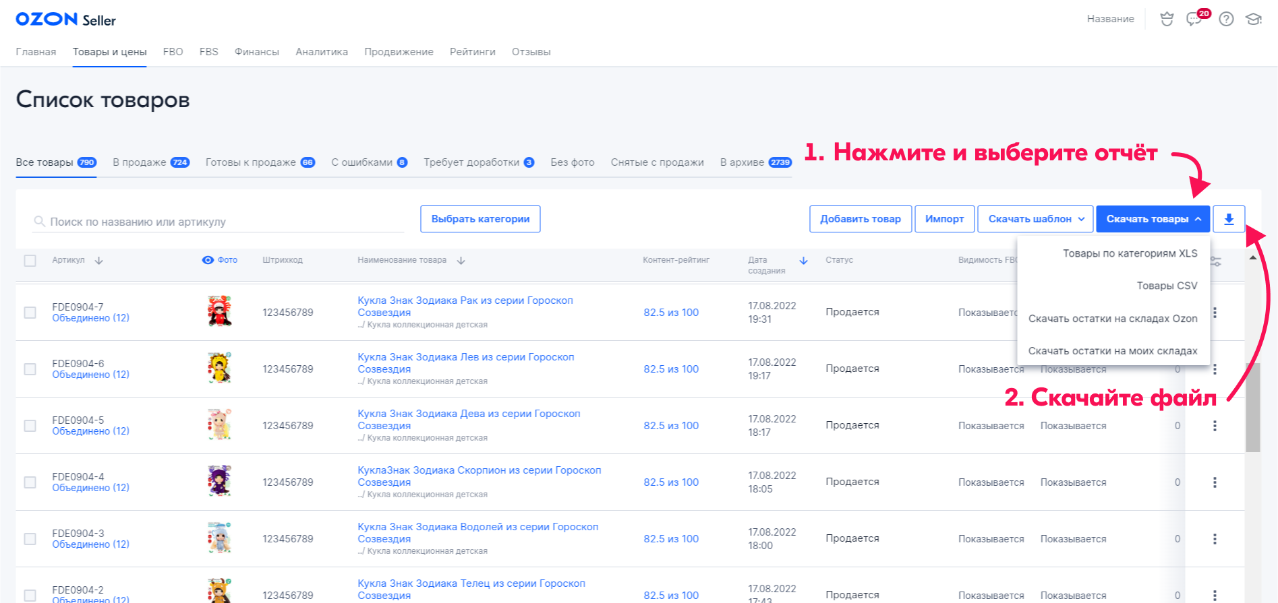Tick checkbox for product FDE0904-4
The height and width of the screenshot is (603, 1278).
click(x=30, y=482)
